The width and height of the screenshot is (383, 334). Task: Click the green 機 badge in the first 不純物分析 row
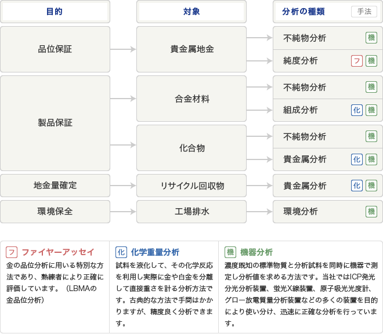point(371,38)
